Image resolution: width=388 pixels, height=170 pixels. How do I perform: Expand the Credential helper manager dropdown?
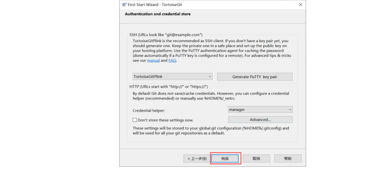click(x=260, y=110)
